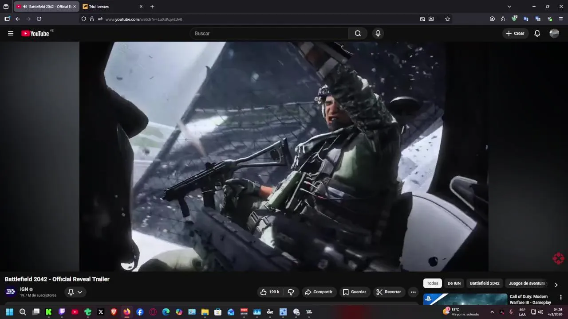568x319 pixels.
Task: Launch Microsoft Edge from the taskbar
Action: coord(166,312)
